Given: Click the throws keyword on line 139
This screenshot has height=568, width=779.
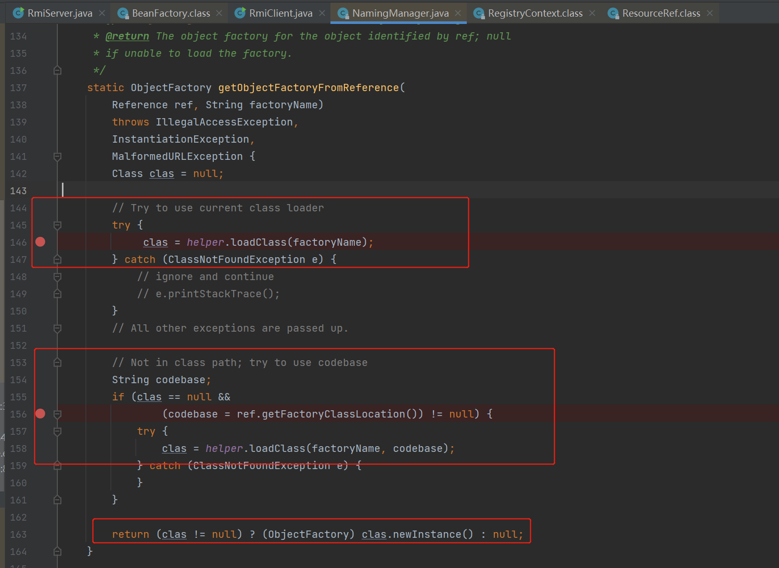Looking at the screenshot, I should tap(130, 122).
